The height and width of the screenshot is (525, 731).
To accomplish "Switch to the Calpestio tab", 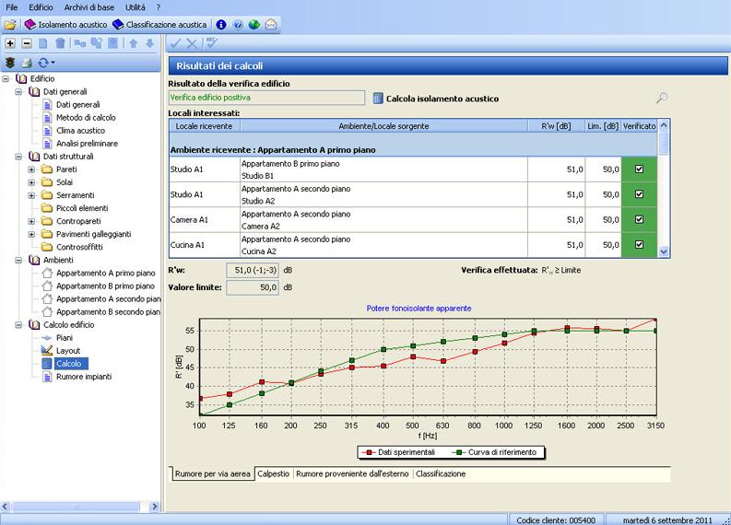I will (x=275, y=473).
